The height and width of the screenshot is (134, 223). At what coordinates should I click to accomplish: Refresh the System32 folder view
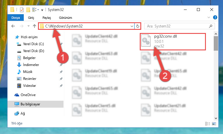pyautogui.click(x=138, y=26)
